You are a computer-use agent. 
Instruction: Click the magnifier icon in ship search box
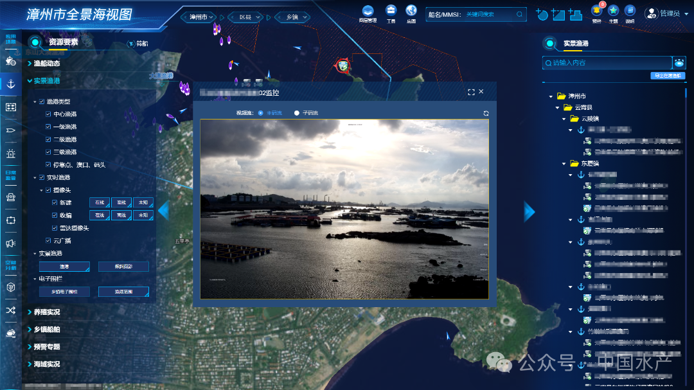[x=520, y=14]
